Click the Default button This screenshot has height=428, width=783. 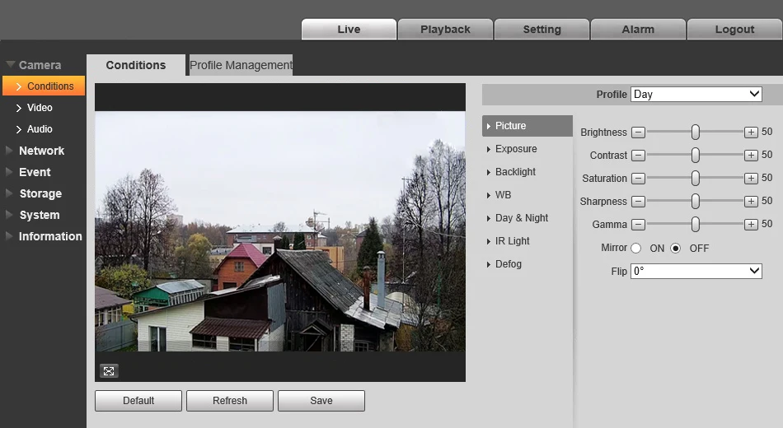tap(138, 401)
